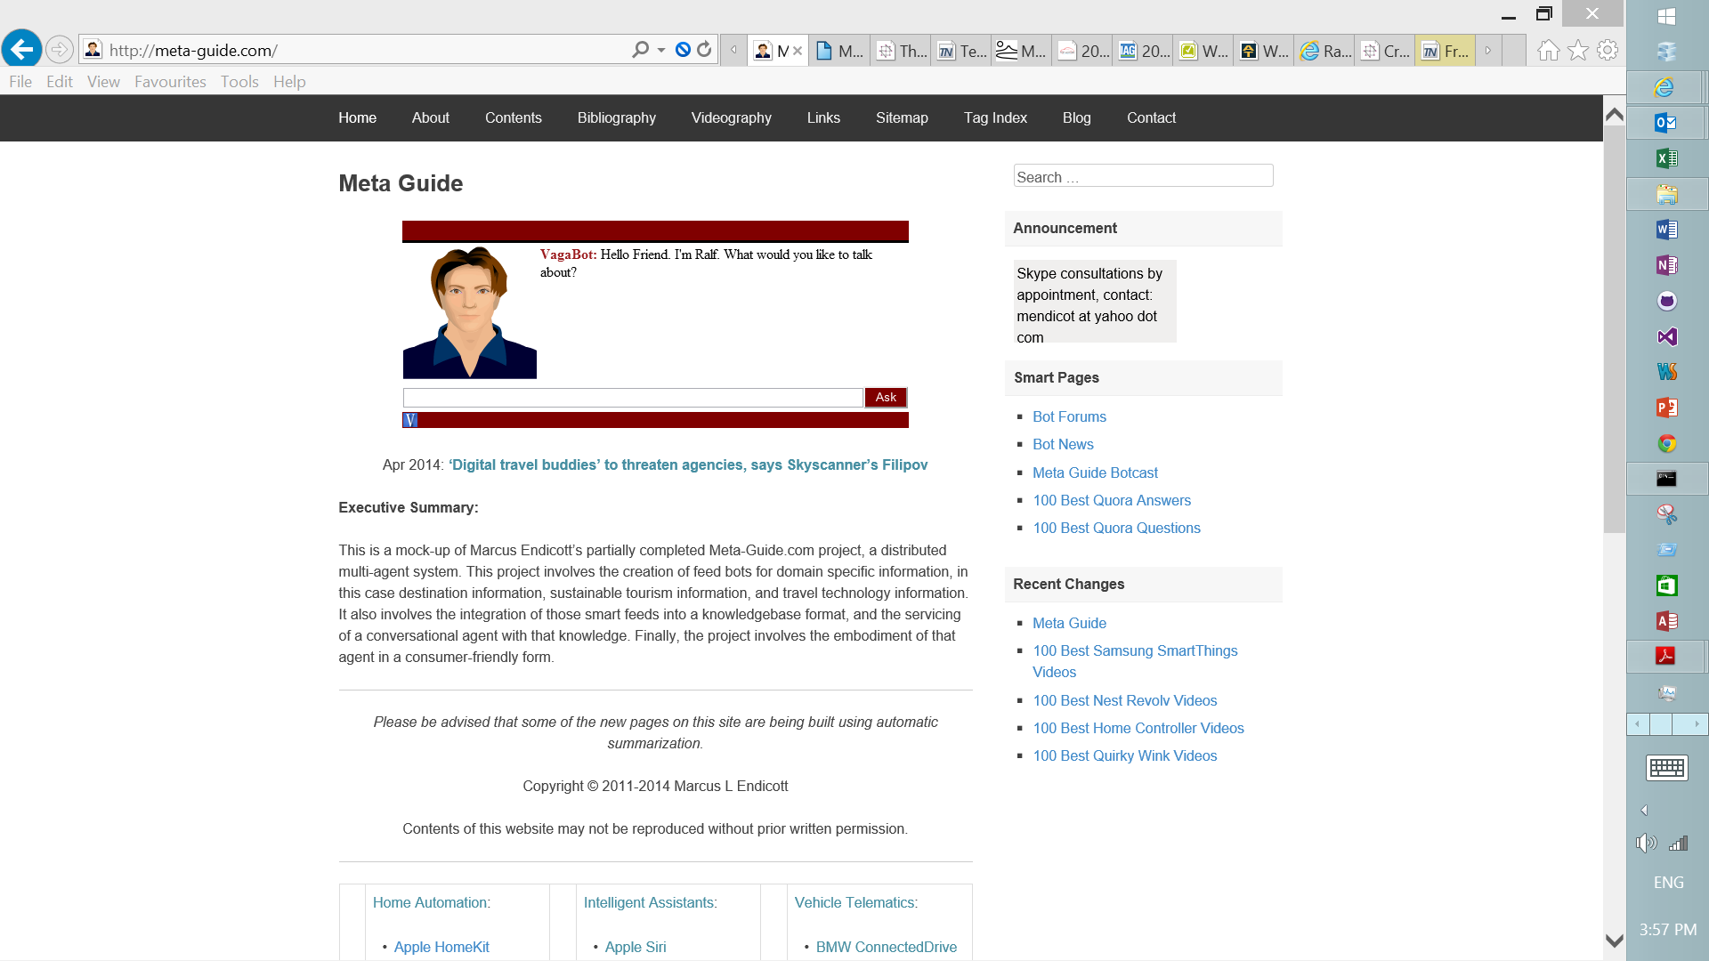
Task: Click the page vertical scrollbar thumb
Action: [x=1614, y=329]
